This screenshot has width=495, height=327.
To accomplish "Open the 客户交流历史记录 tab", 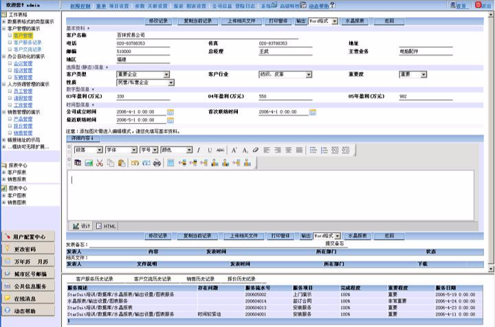I will [x=153, y=279].
